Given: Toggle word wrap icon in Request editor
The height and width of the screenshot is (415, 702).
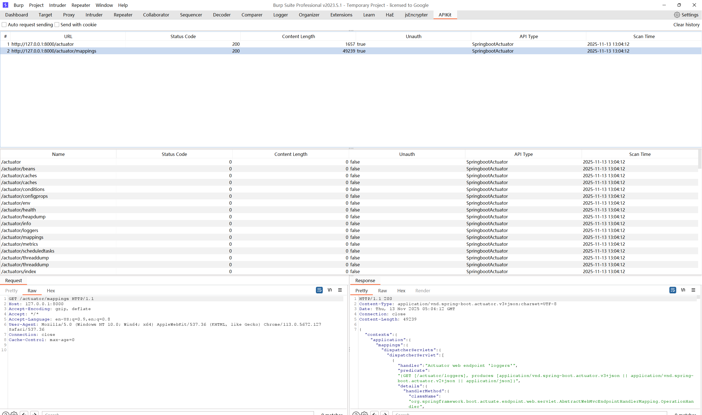Looking at the screenshot, I should 319,290.
